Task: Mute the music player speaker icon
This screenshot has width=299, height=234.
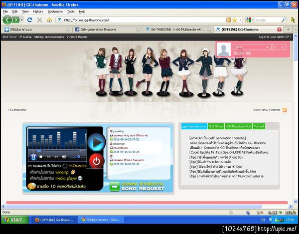Action: point(64,157)
